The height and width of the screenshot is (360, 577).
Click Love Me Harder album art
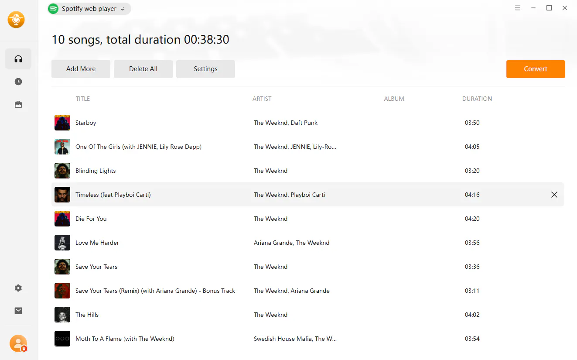click(x=62, y=243)
